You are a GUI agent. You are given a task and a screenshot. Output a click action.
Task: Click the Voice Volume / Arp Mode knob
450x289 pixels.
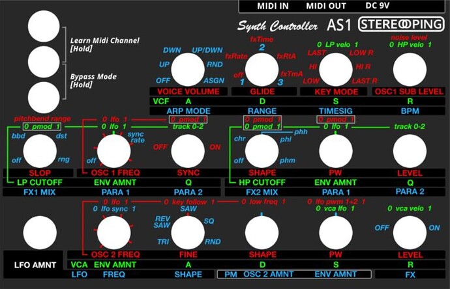point(188,70)
